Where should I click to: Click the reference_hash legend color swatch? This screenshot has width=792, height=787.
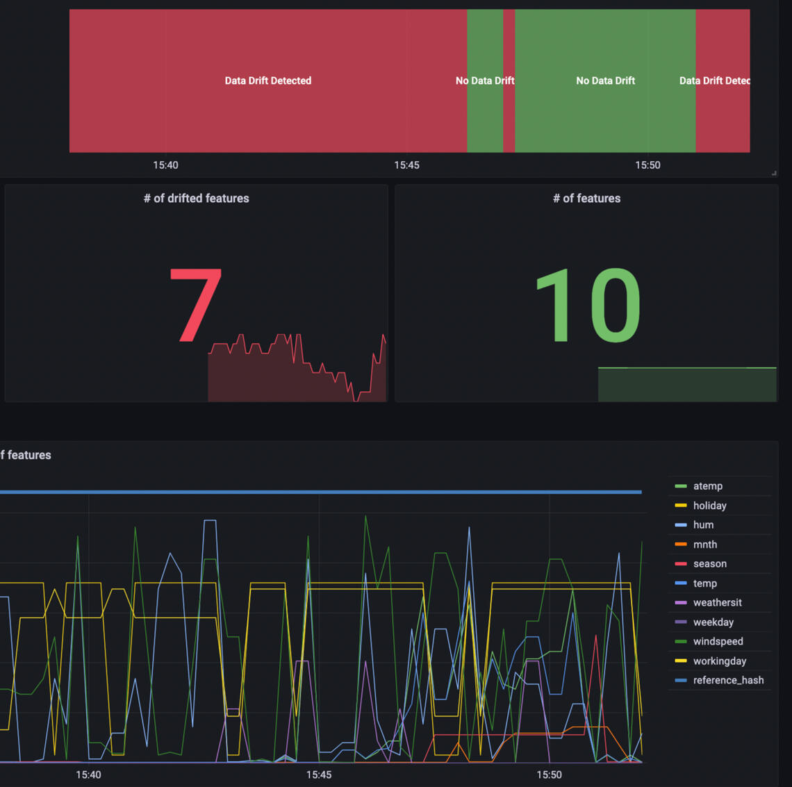tap(681, 681)
